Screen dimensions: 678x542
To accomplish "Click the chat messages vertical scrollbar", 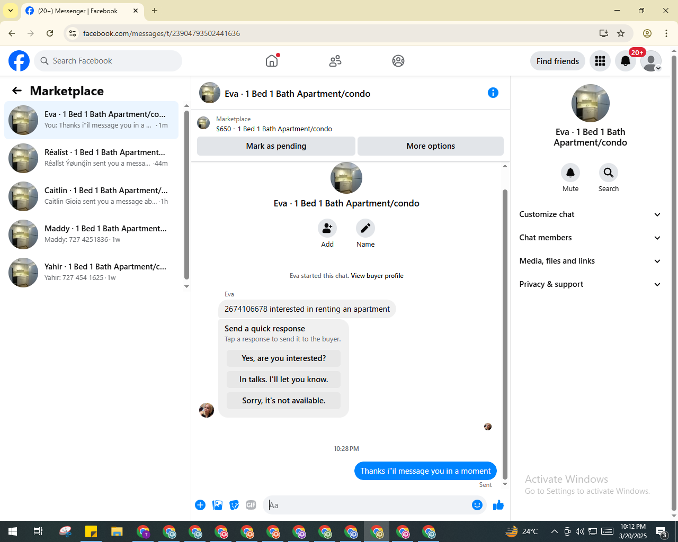I will click(505, 333).
